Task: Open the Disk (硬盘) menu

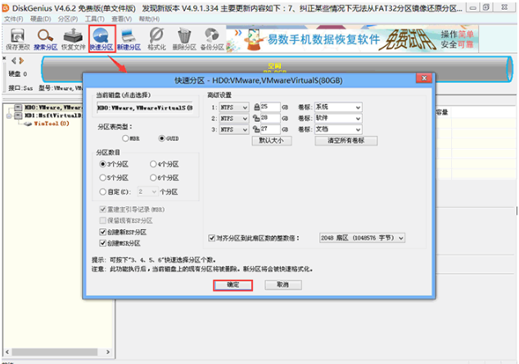Action: (x=41, y=19)
